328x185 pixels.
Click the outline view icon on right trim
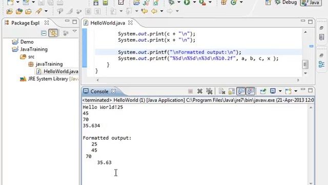[321, 64]
